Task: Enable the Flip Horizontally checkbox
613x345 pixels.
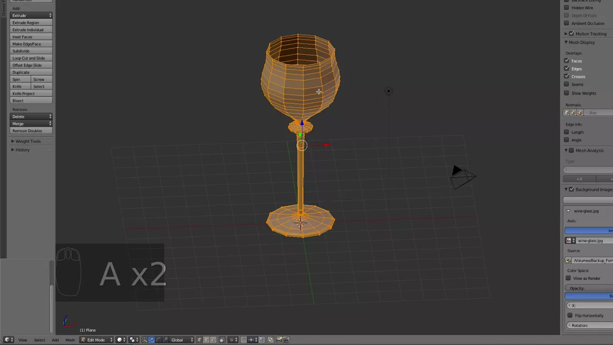Action: 570,315
